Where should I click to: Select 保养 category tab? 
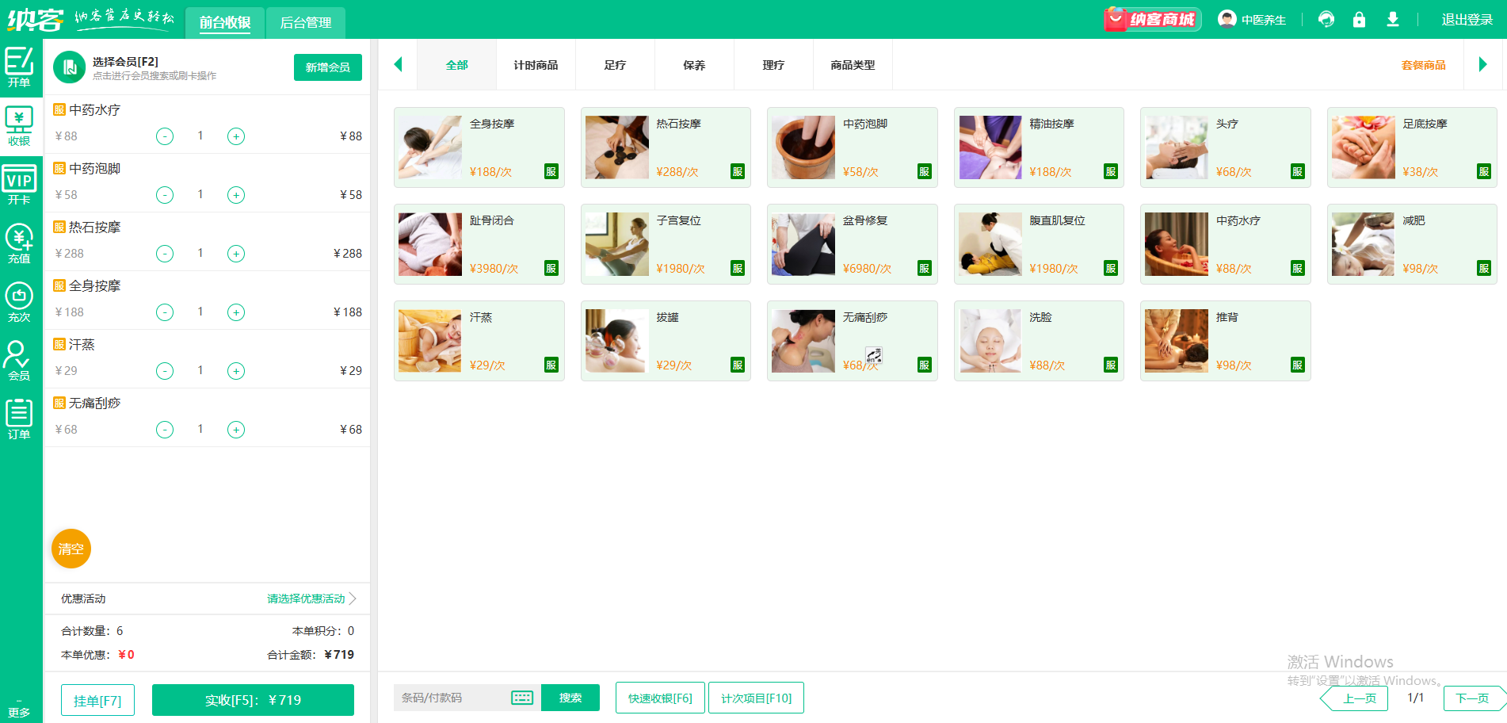click(695, 65)
